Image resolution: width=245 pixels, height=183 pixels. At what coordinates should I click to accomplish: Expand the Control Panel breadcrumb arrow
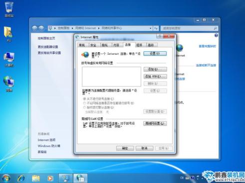pyautogui.click(x=72, y=28)
